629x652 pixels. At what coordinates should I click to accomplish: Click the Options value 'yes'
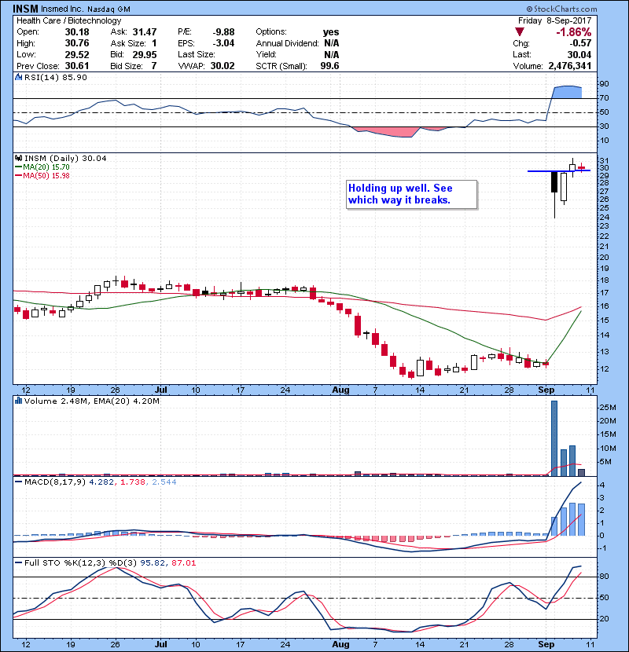[331, 32]
